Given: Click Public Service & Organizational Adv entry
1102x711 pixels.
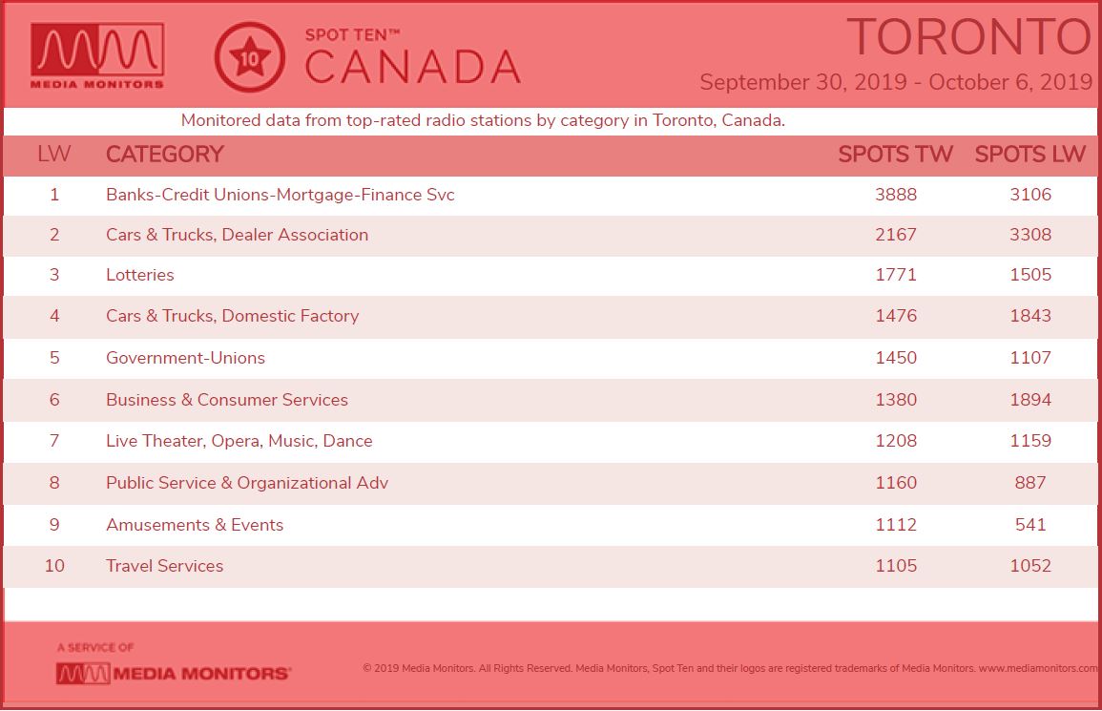Looking at the screenshot, I should point(247,483).
